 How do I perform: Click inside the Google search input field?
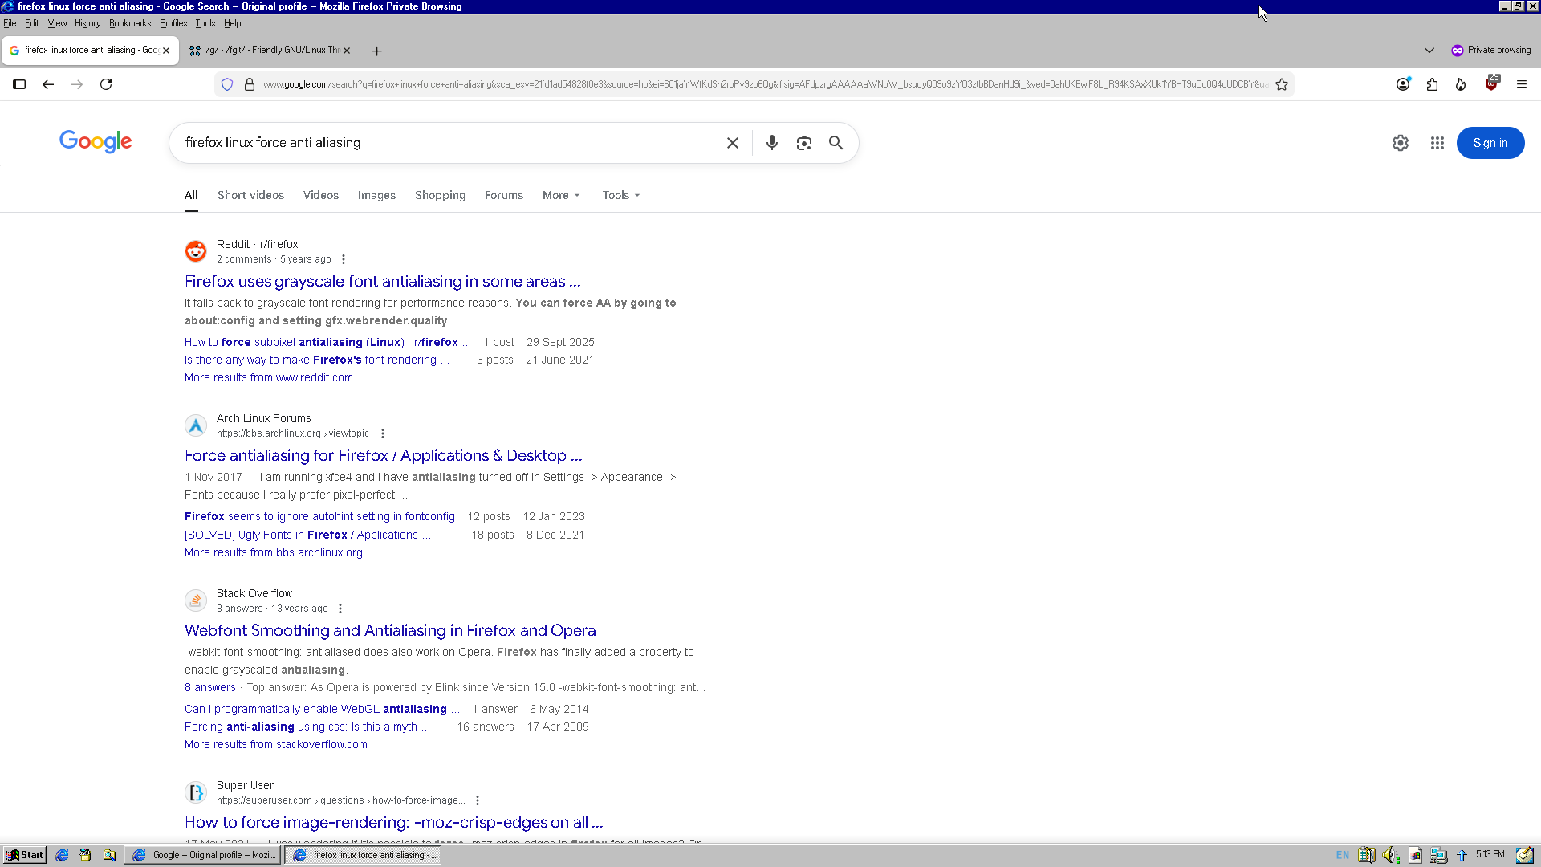tap(449, 143)
